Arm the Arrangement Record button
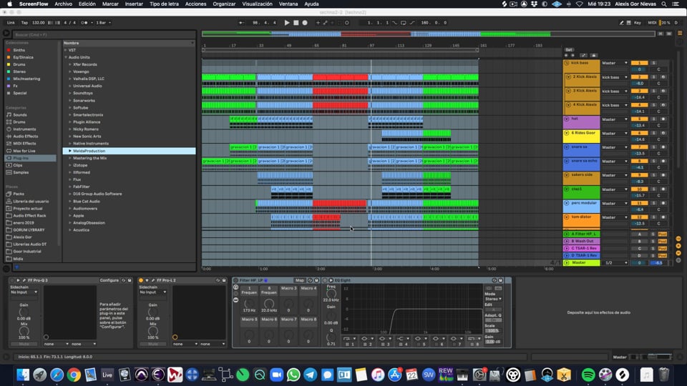The image size is (687, 386). coord(305,23)
